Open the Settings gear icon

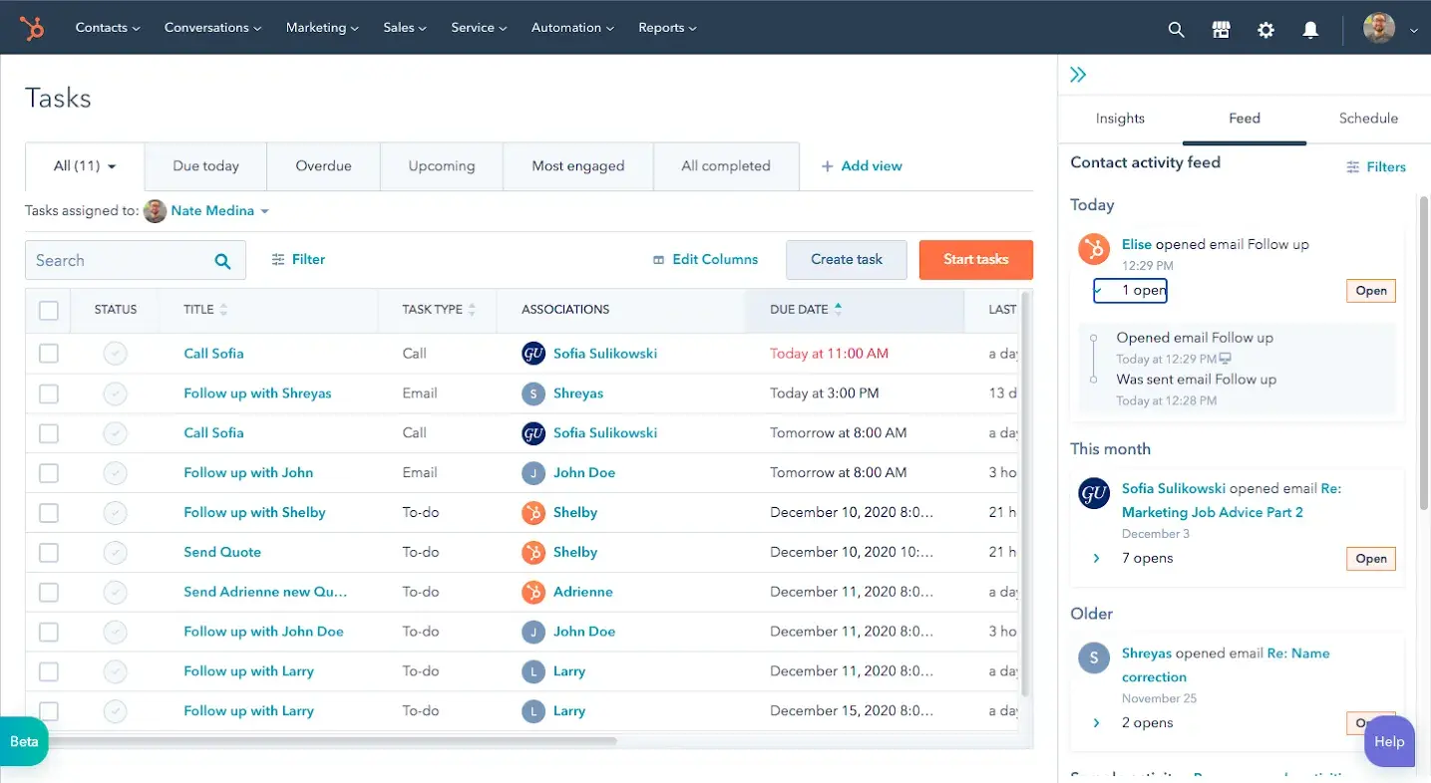tap(1265, 29)
